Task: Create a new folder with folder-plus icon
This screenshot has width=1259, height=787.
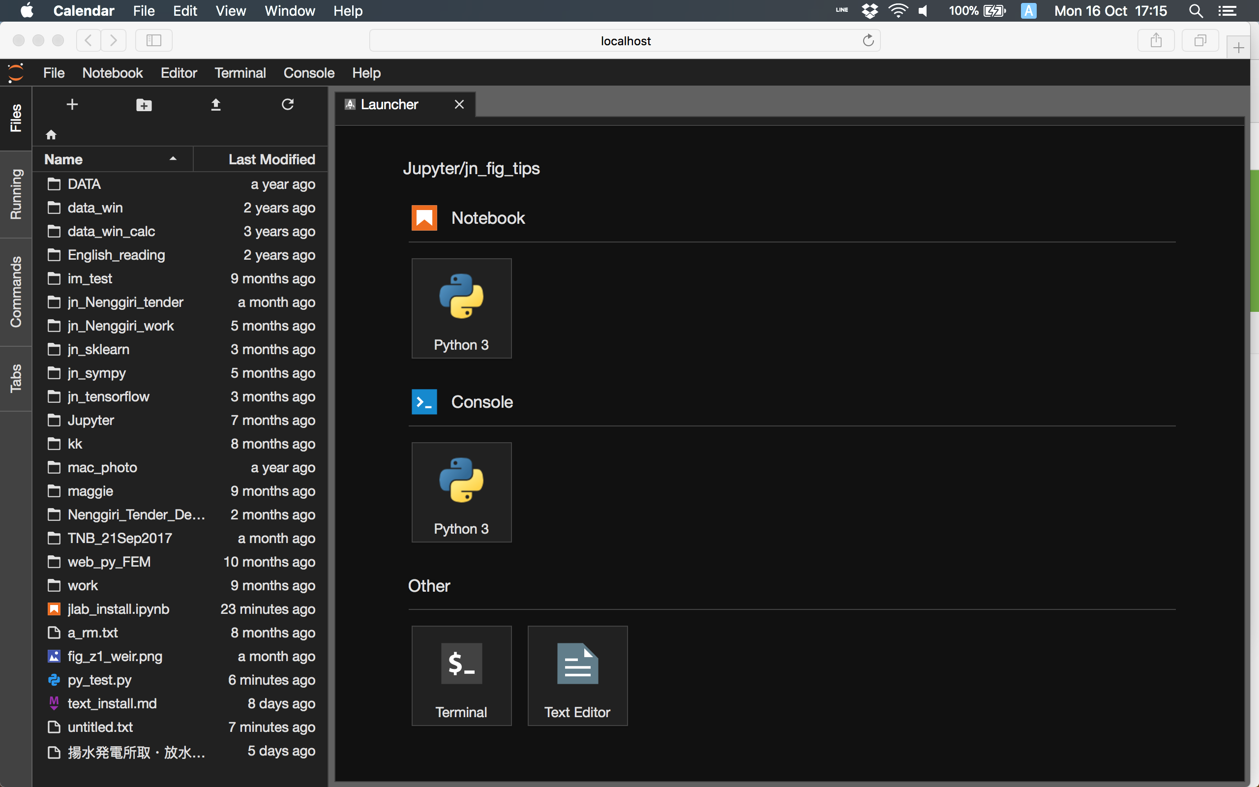Action: point(144,105)
